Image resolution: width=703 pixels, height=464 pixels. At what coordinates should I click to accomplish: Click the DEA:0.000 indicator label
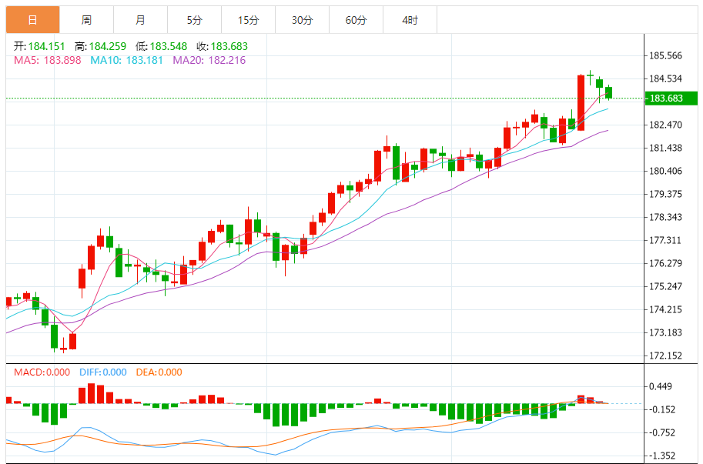[159, 372]
